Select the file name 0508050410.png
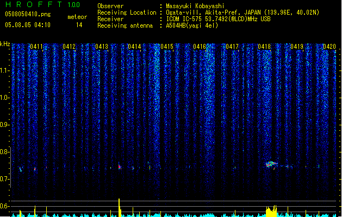Image resolution: width=342 pixels, height=217 pixels. (28, 14)
